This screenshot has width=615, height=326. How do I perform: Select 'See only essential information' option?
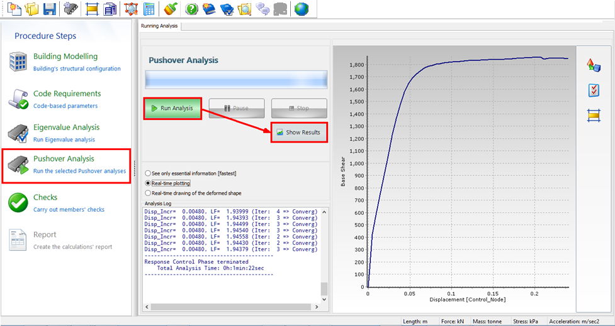click(148, 173)
